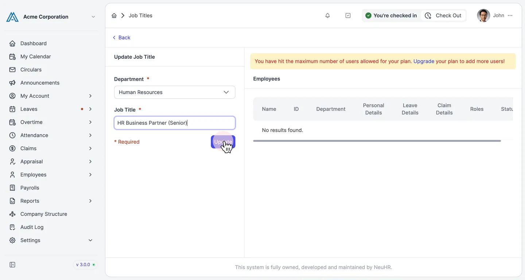This screenshot has height=280, width=525.
Task: Click the home breadcrumb icon
Action: coord(114,16)
